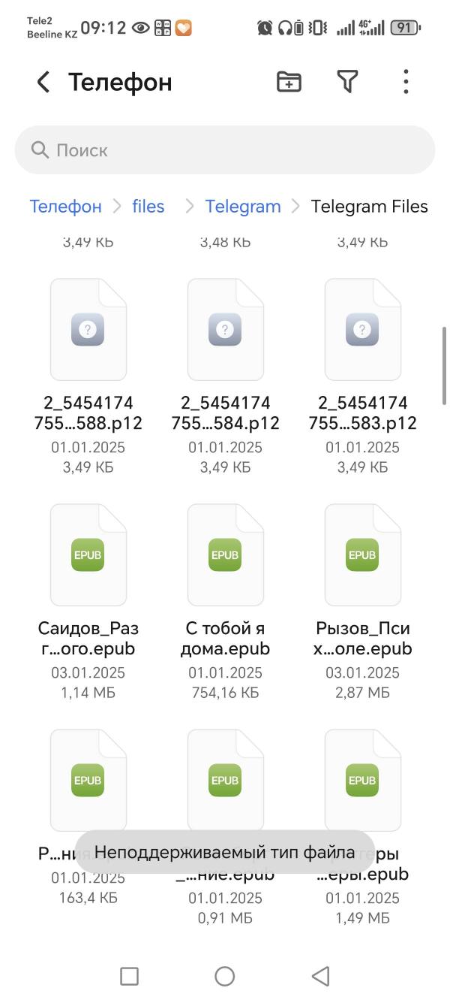The height and width of the screenshot is (1000, 450).
Task: Select the Telegram Files breadcrumb label
Action: pos(370,207)
